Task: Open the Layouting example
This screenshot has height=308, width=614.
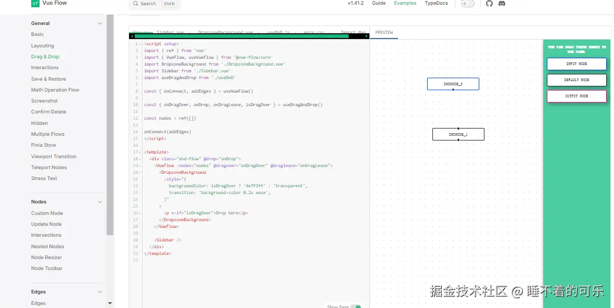Action: point(43,46)
